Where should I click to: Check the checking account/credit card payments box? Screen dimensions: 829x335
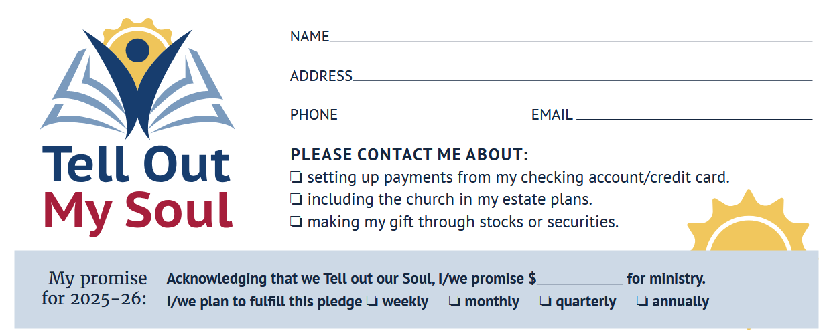[296, 178]
